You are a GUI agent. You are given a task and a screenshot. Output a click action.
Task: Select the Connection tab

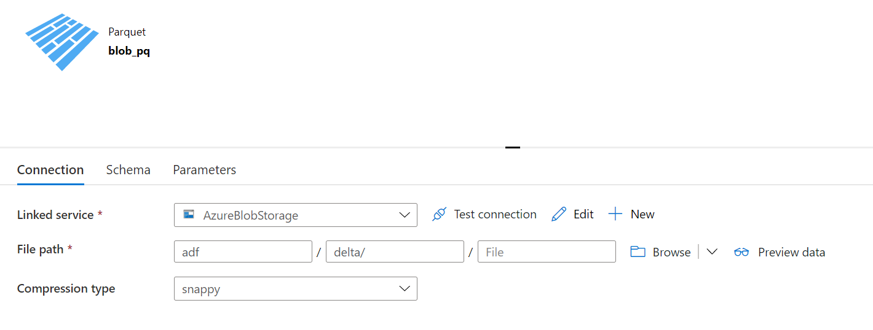[x=50, y=170]
